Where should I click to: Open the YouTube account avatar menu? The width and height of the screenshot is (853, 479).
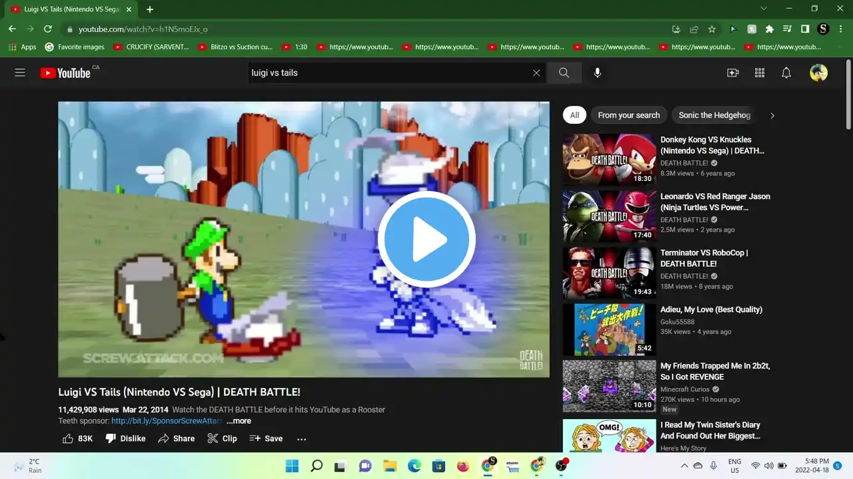pos(818,73)
